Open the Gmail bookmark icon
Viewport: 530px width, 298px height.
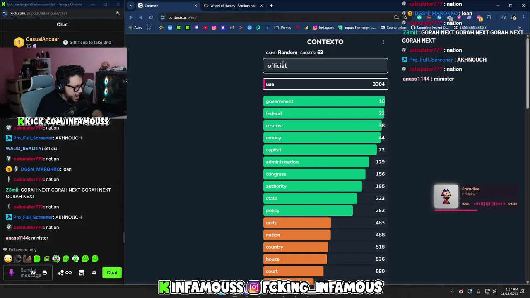point(232,28)
